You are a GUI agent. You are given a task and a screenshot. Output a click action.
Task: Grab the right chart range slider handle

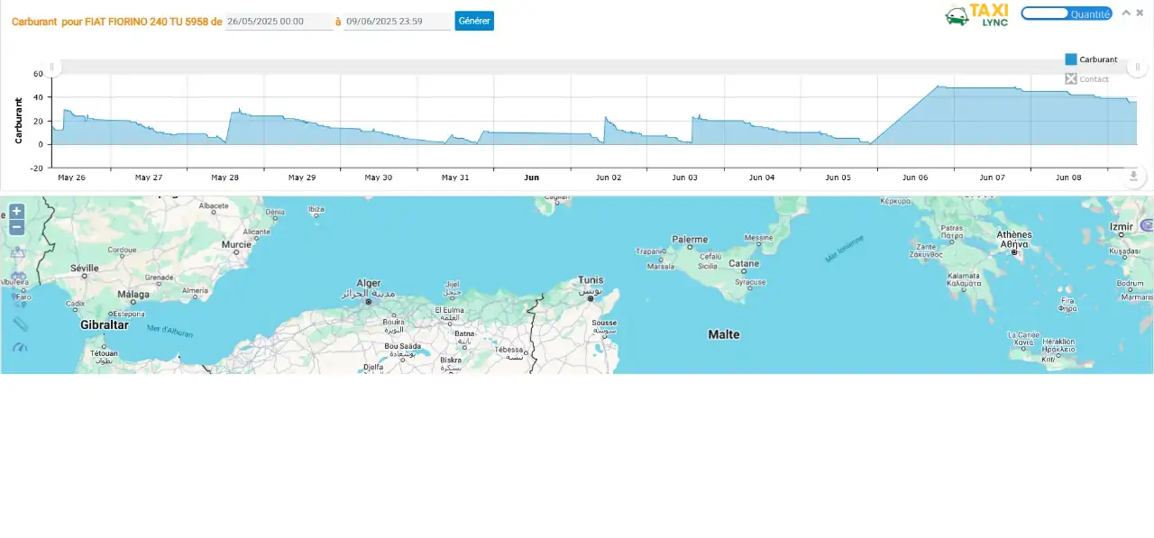(1138, 67)
